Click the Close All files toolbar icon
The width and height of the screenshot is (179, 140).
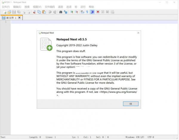pos(28,12)
